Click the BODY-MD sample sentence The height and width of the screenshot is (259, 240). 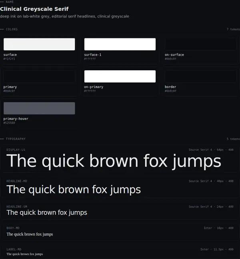pos(30,234)
